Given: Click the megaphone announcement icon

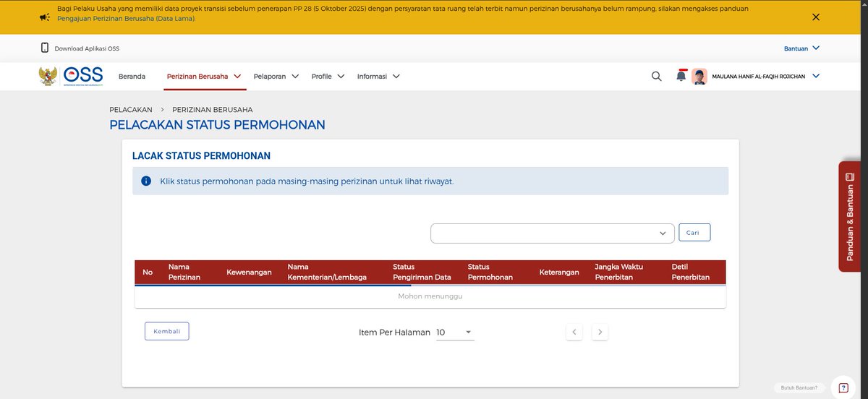Looking at the screenshot, I should coord(45,17).
